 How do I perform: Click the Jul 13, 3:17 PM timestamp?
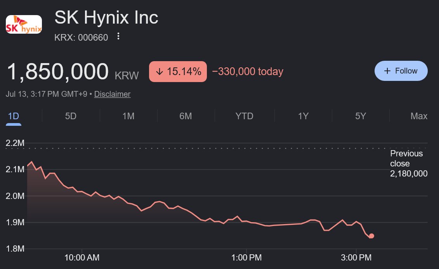coord(47,94)
